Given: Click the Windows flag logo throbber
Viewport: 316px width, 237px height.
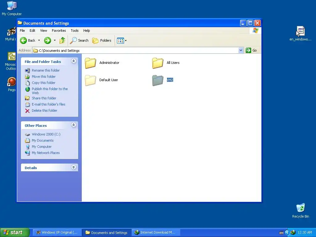Looking at the screenshot, I should (x=255, y=31).
